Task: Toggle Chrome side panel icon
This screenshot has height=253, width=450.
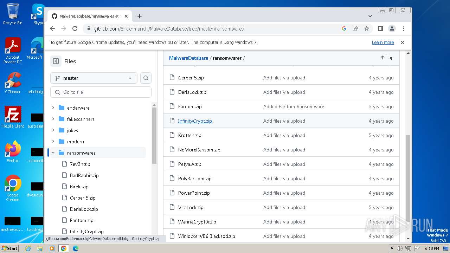Action: (x=380, y=28)
